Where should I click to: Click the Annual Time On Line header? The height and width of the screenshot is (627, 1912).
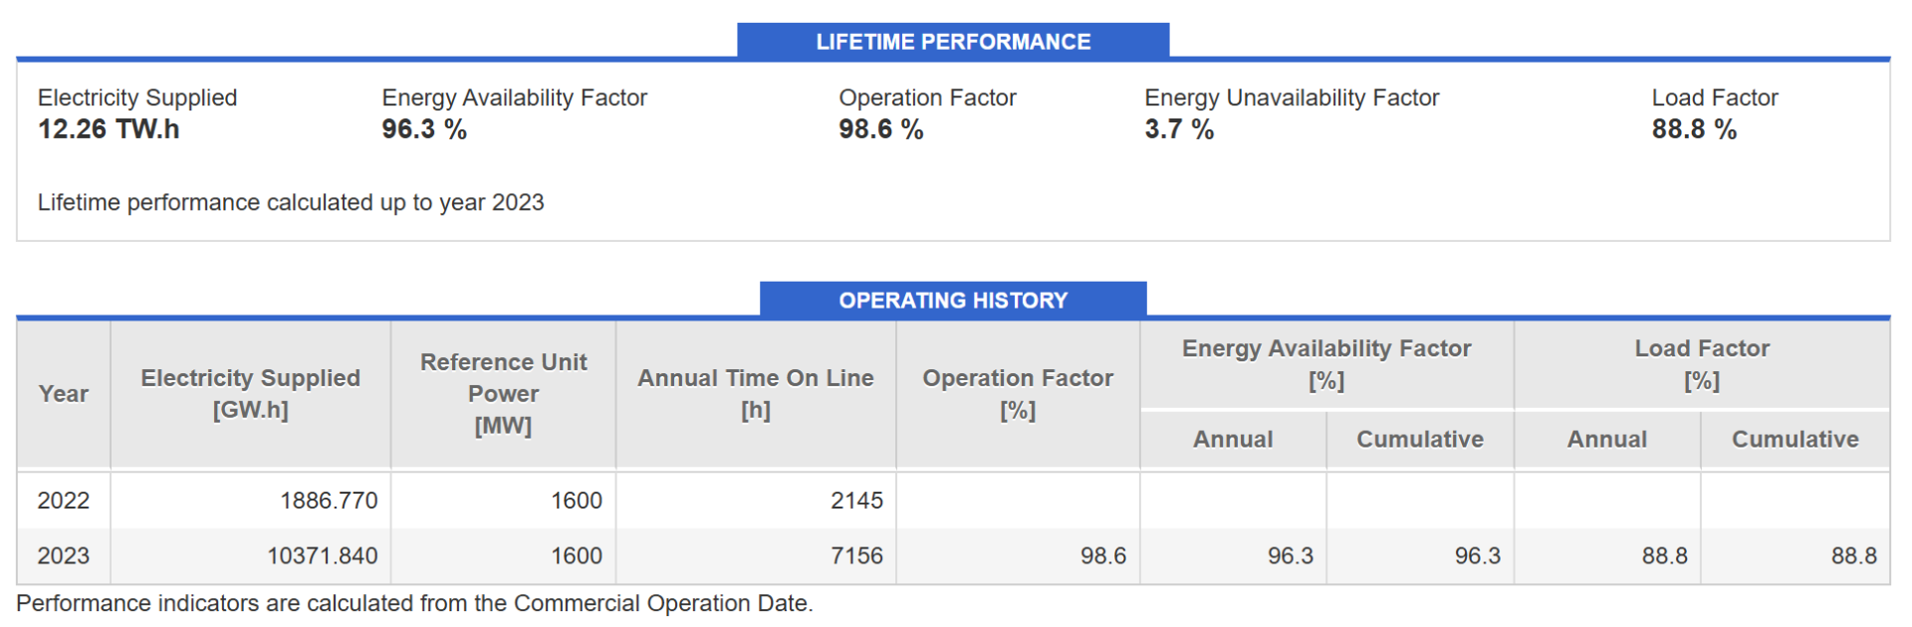pyautogui.click(x=756, y=394)
